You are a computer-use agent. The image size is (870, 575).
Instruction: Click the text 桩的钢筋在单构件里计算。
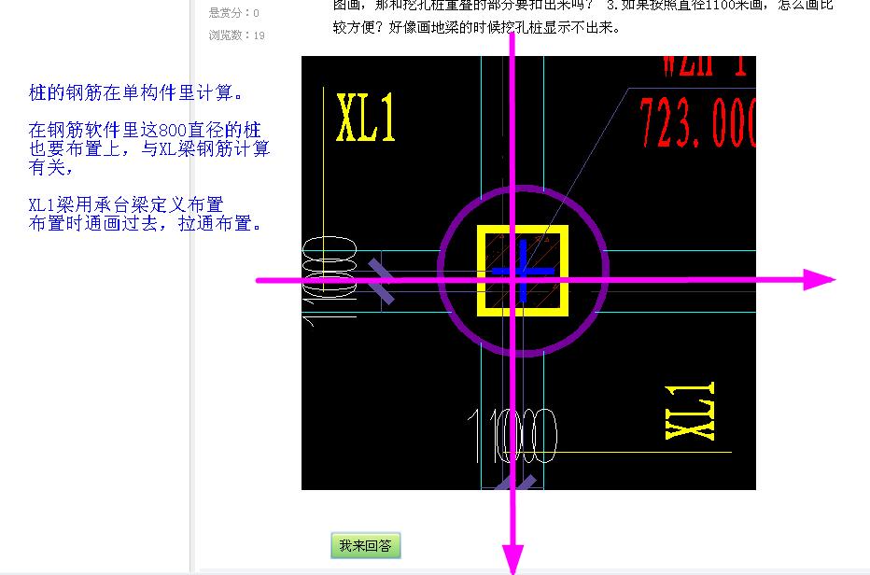pos(136,92)
